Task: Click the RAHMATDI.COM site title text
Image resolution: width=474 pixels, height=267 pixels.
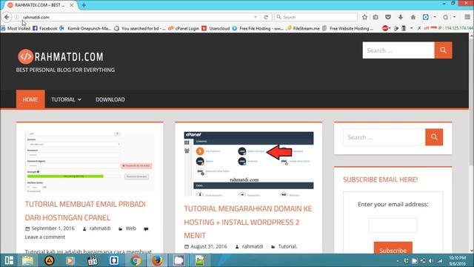Action: tap(69, 56)
